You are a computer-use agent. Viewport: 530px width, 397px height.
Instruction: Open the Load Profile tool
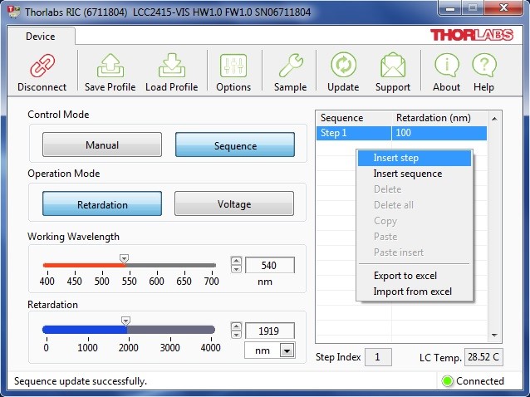tap(171, 66)
